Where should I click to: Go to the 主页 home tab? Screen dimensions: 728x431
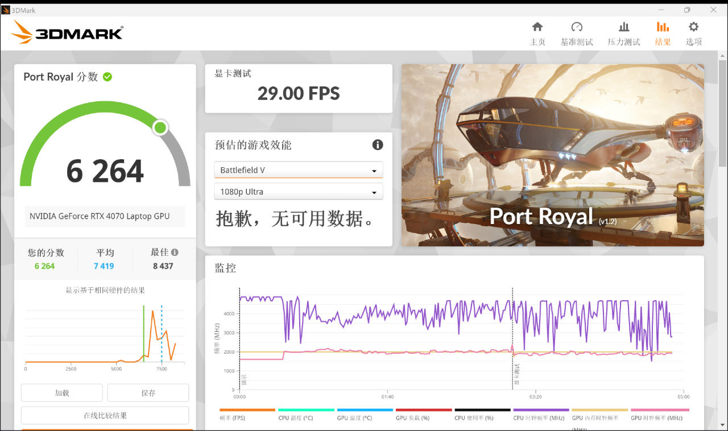[x=537, y=34]
